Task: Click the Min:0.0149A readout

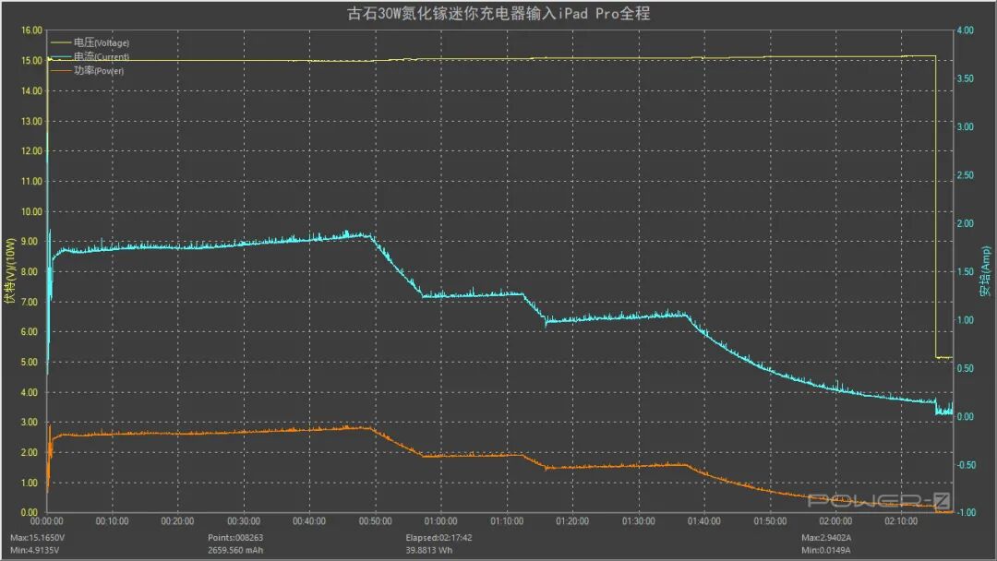Action: (826, 550)
